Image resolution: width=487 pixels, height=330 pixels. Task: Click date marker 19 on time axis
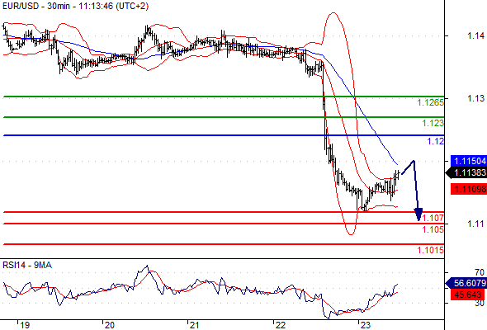coord(25,325)
